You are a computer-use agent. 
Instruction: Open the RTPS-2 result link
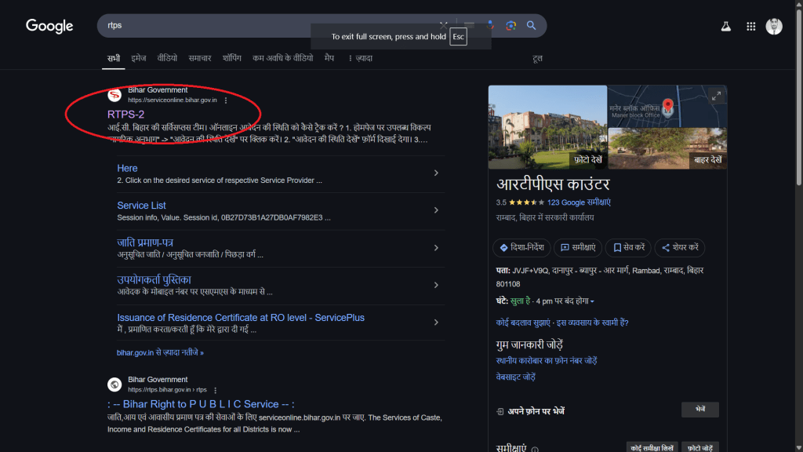pyautogui.click(x=125, y=115)
